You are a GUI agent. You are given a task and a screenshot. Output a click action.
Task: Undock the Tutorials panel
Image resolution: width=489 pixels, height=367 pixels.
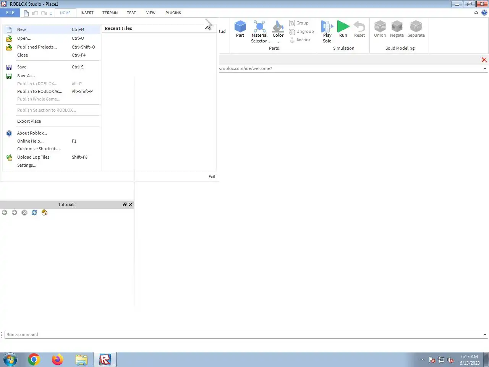125,205
